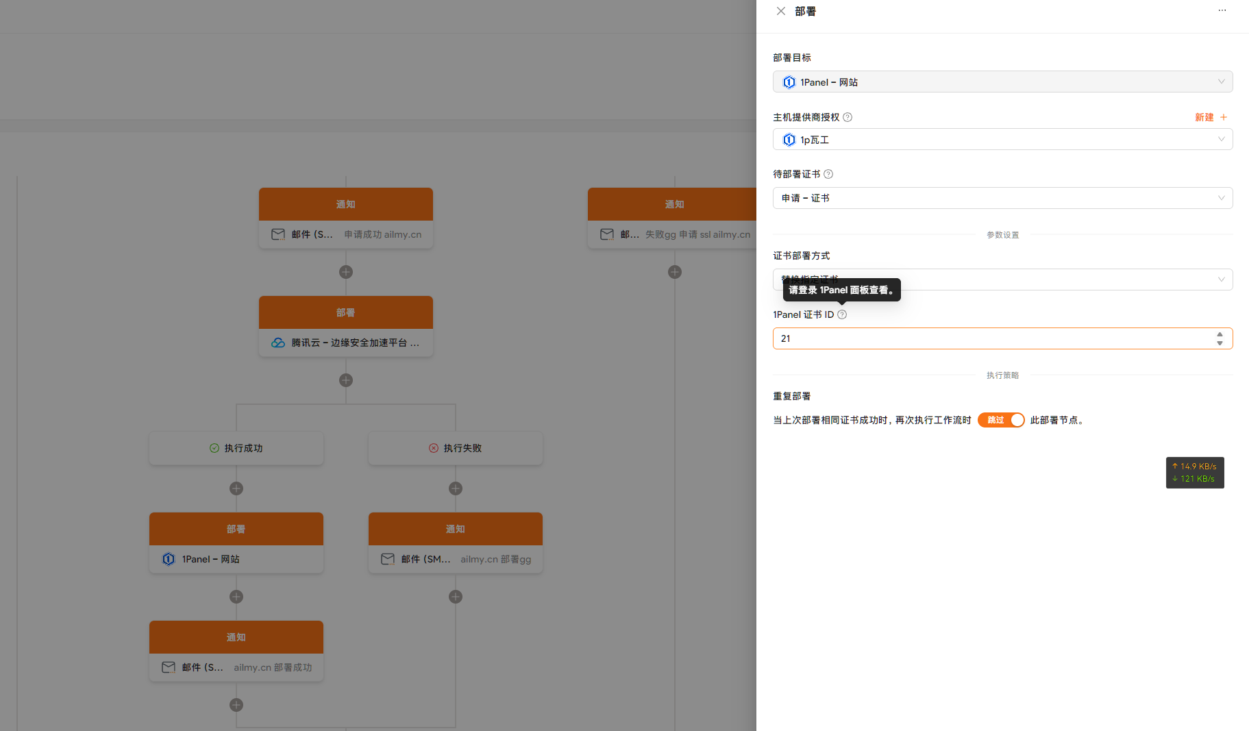
Task: Click plus node under 执行成功 branch
Action: point(236,488)
